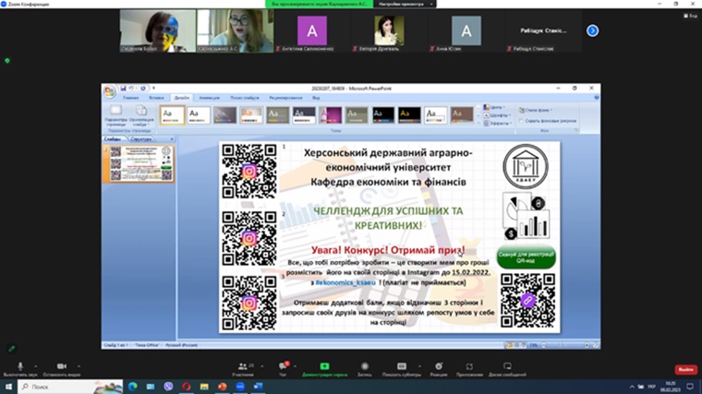Click the green annotation pencil icon
The image size is (702, 394).
[12, 349]
